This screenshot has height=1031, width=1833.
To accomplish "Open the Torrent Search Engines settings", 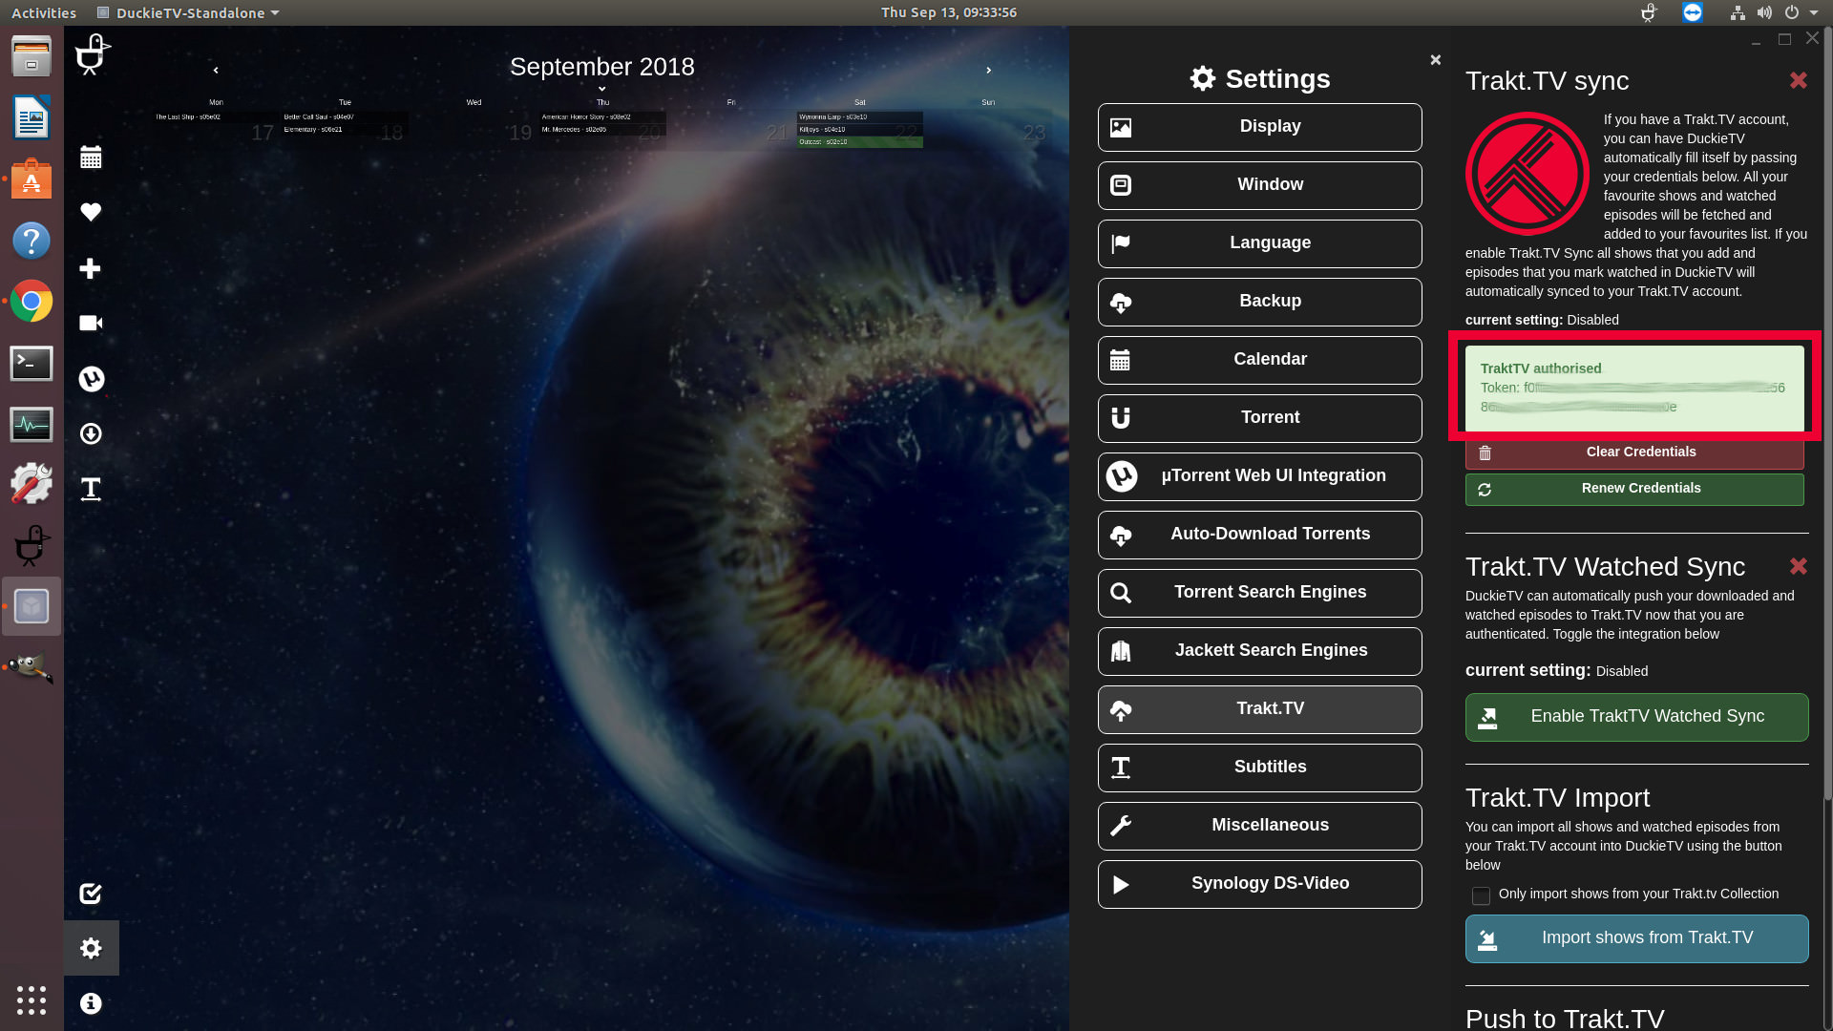I will tap(1259, 593).
